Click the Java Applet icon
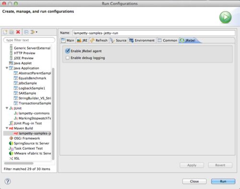The width and height of the screenshot is (240, 189). coord(11,63)
